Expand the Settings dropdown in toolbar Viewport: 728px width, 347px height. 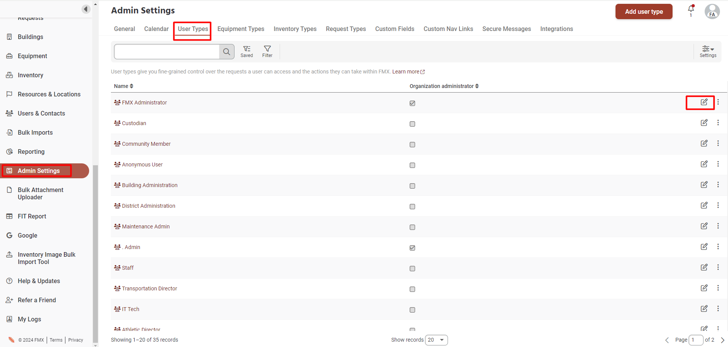pos(708,51)
